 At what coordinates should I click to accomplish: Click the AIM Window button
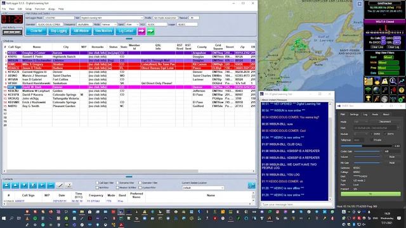81,31
